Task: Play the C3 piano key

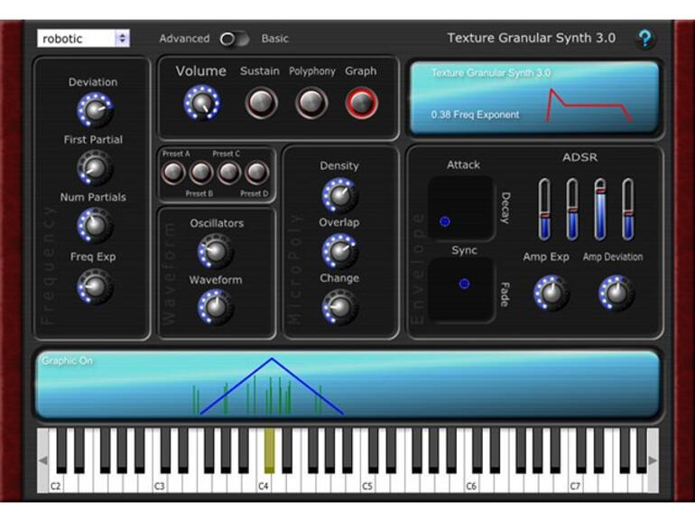Action: 159,483
